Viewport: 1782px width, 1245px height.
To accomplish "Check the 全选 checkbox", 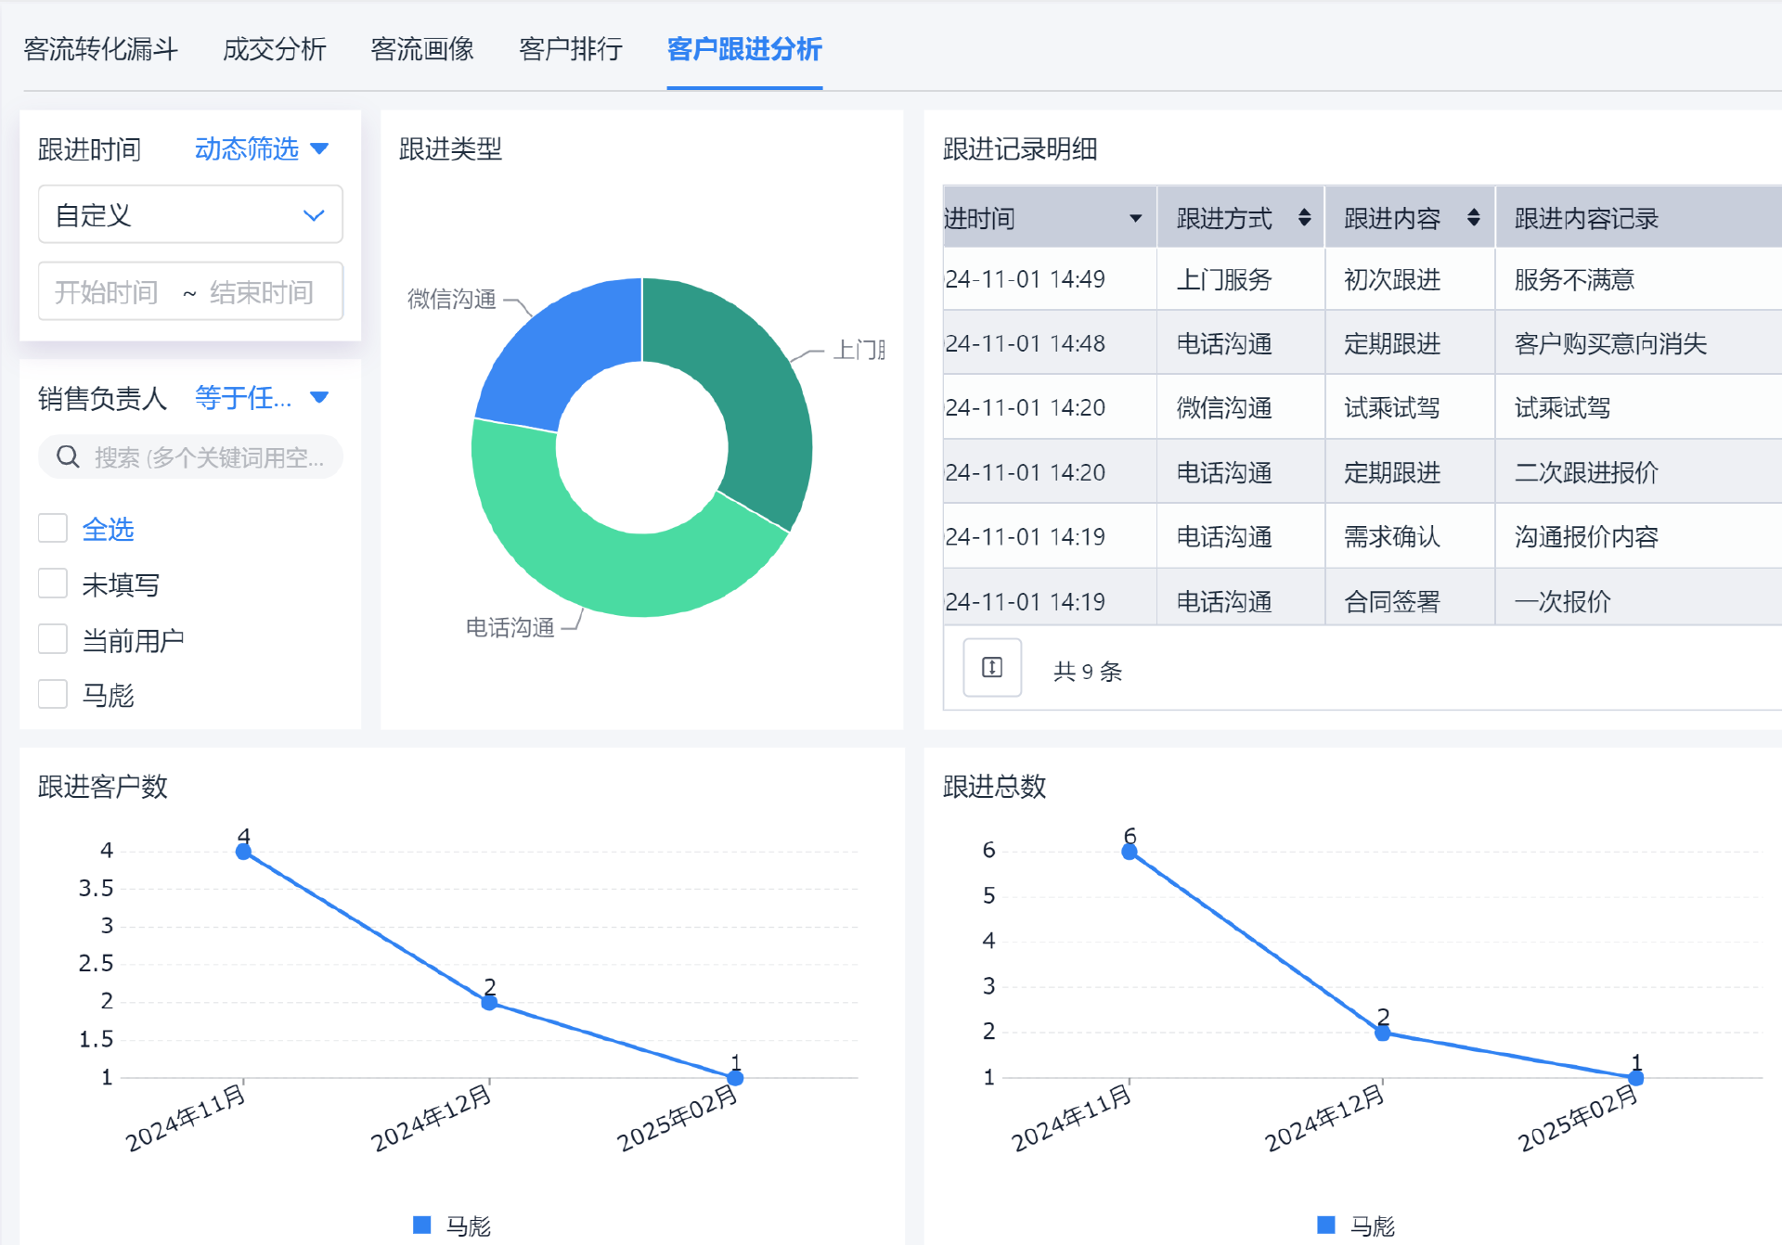I will pyautogui.click(x=53, y=529).
